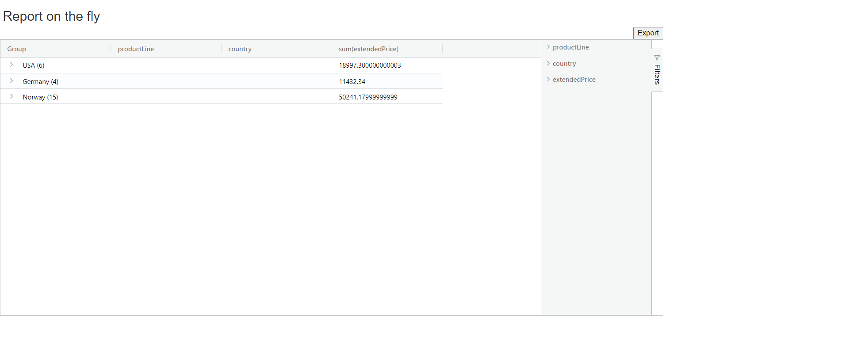Viewport: 849px width, 359px height.
Task: Click the country label in filters panel
Action: 564,64
